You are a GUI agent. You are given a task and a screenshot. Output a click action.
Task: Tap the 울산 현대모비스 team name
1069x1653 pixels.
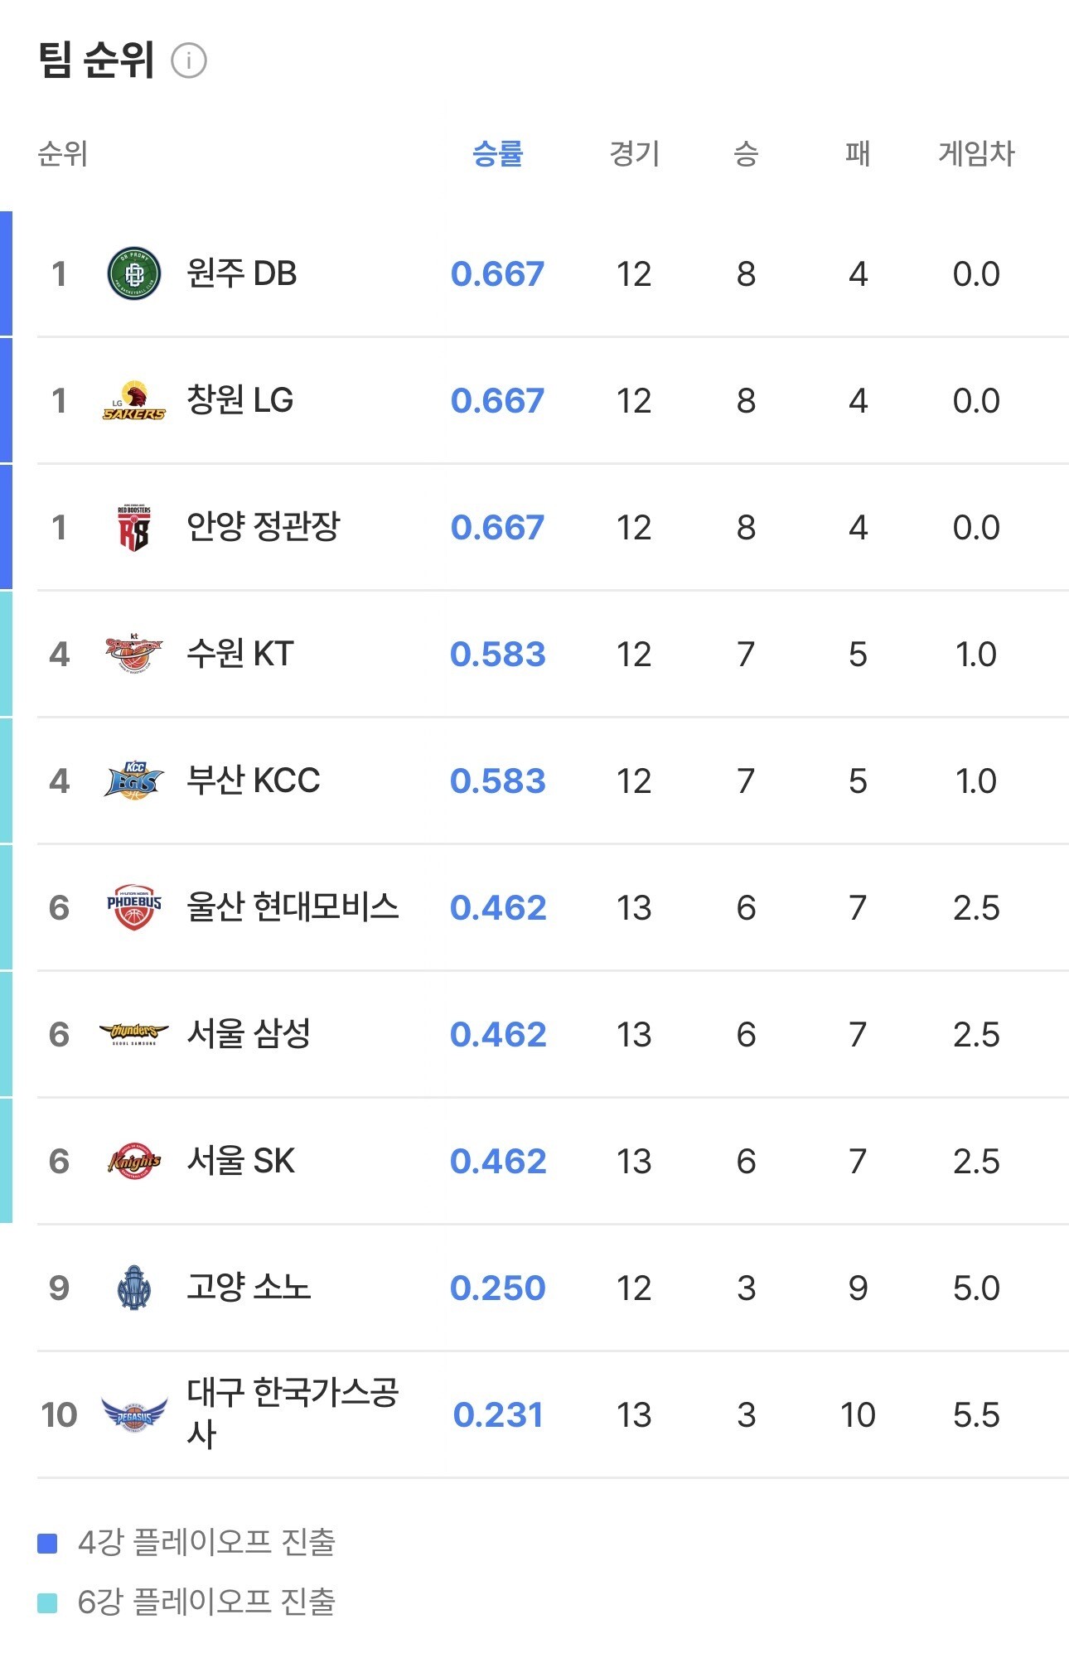(x=293, y=907)
